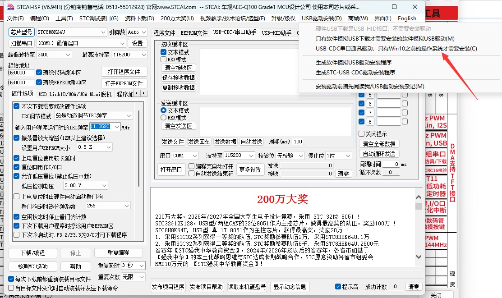This screenshot has width=502, height=298.
Task: Click scroll up arrow in 200万大奖 text panel
Action: pos(419,197)
